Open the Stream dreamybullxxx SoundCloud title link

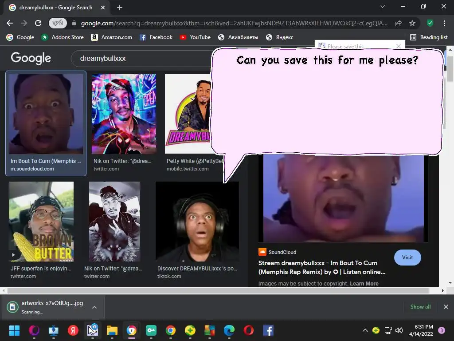pos(322,267)
